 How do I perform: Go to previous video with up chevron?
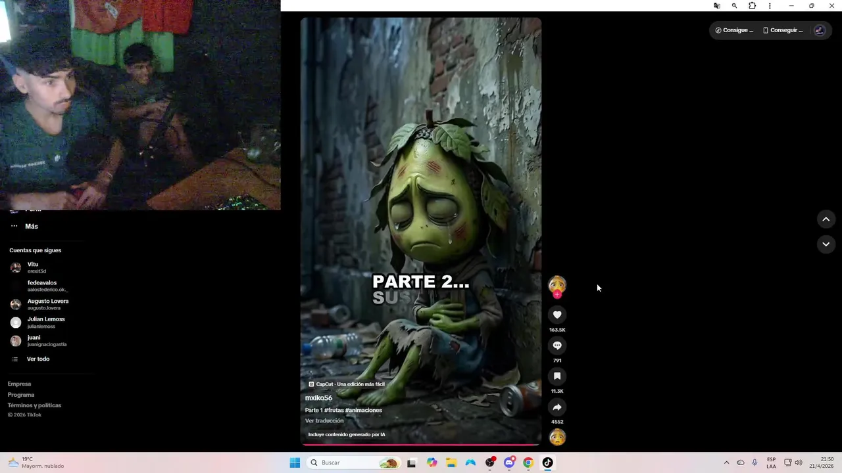coord(826,219)
